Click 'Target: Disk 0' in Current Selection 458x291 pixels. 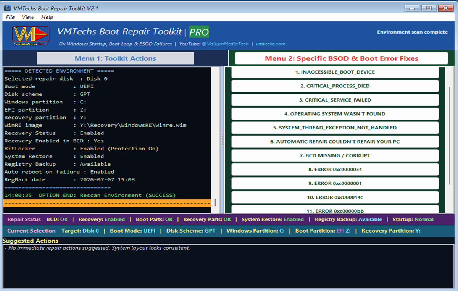[x=80, y=231]
